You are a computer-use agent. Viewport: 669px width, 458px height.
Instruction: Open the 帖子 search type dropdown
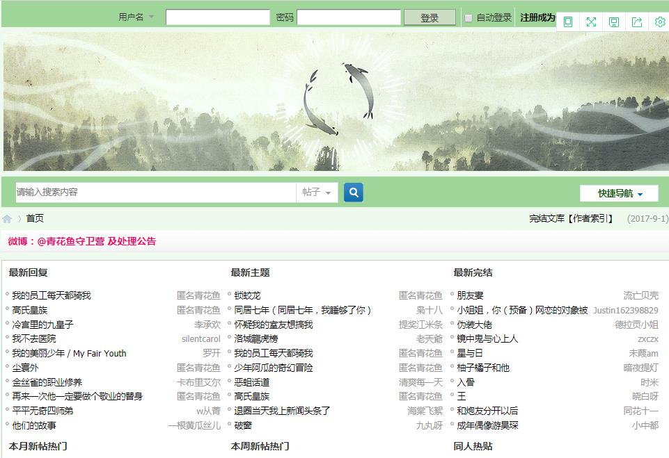[317, 193]
